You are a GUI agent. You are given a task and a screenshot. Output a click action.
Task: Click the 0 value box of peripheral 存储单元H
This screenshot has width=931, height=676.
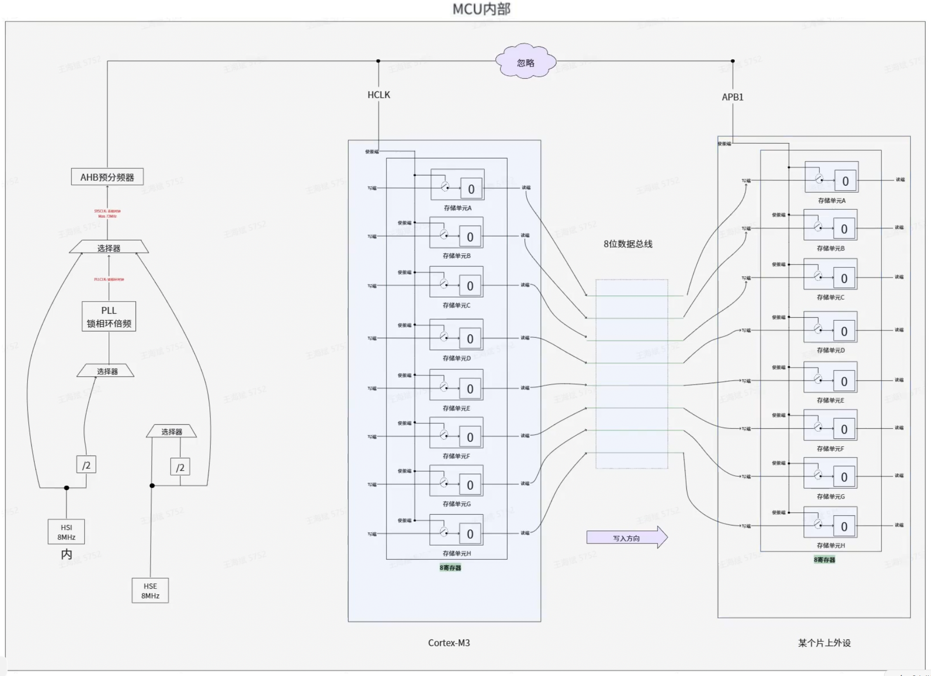point(844,526)
